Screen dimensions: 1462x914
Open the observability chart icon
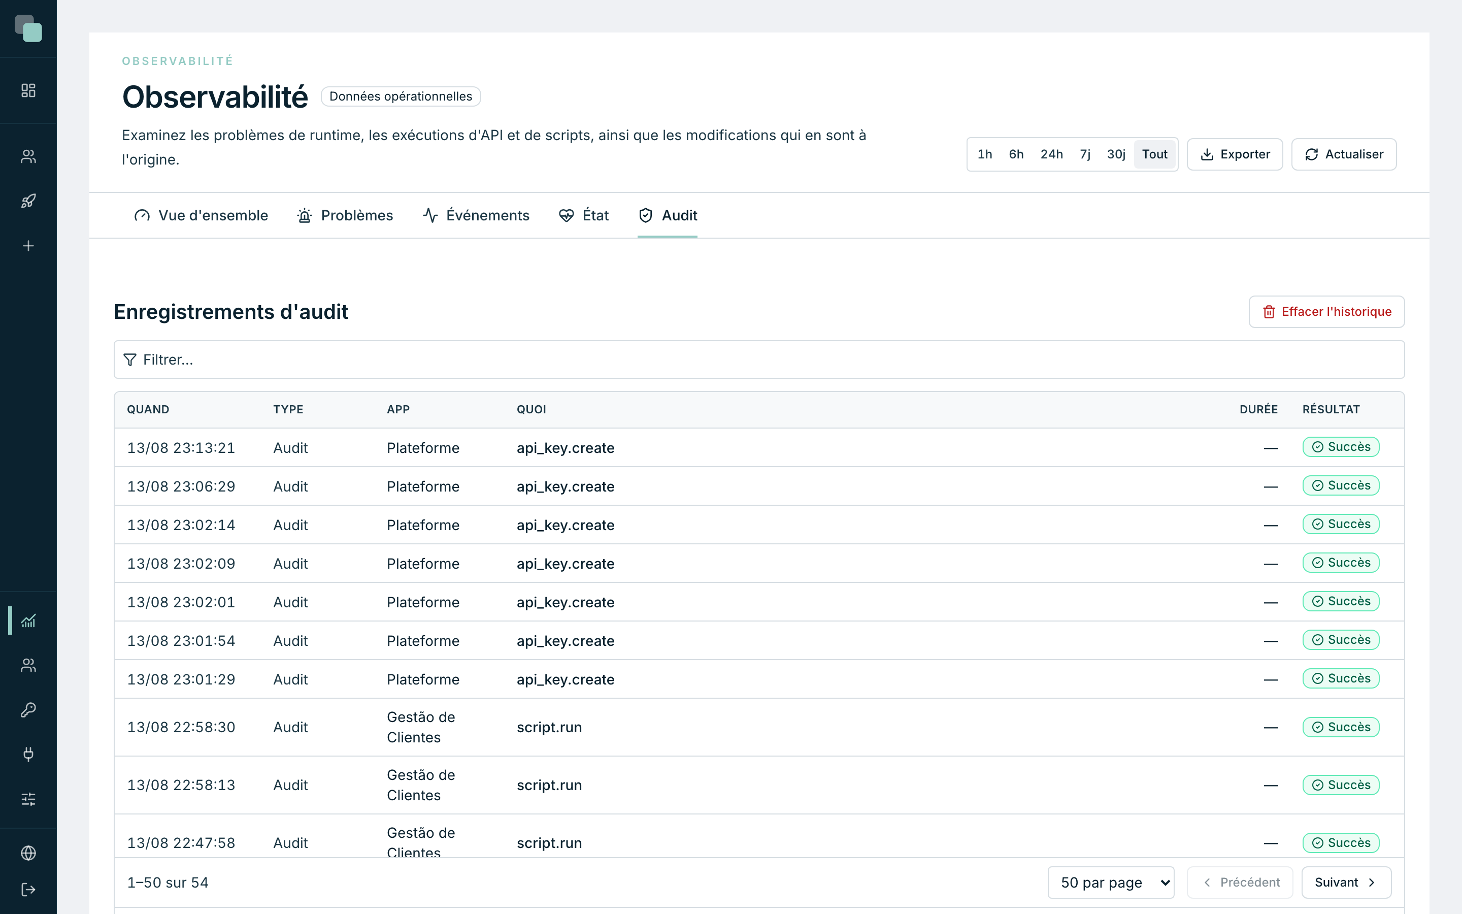(28, 621)
